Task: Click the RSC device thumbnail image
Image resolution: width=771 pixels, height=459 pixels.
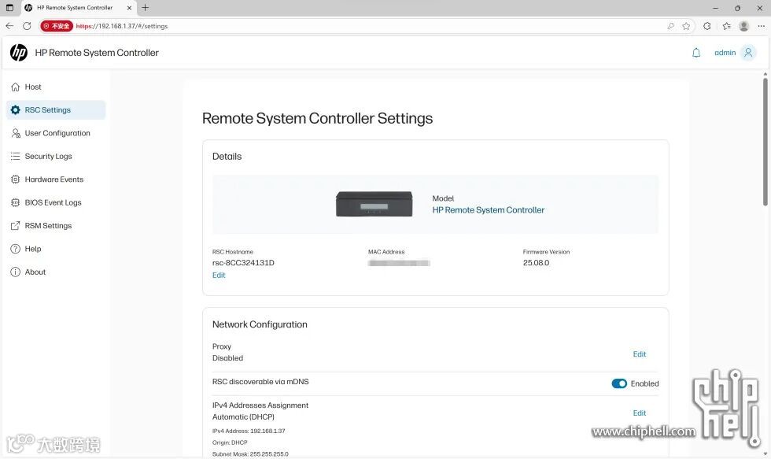Action: (374, 204)
